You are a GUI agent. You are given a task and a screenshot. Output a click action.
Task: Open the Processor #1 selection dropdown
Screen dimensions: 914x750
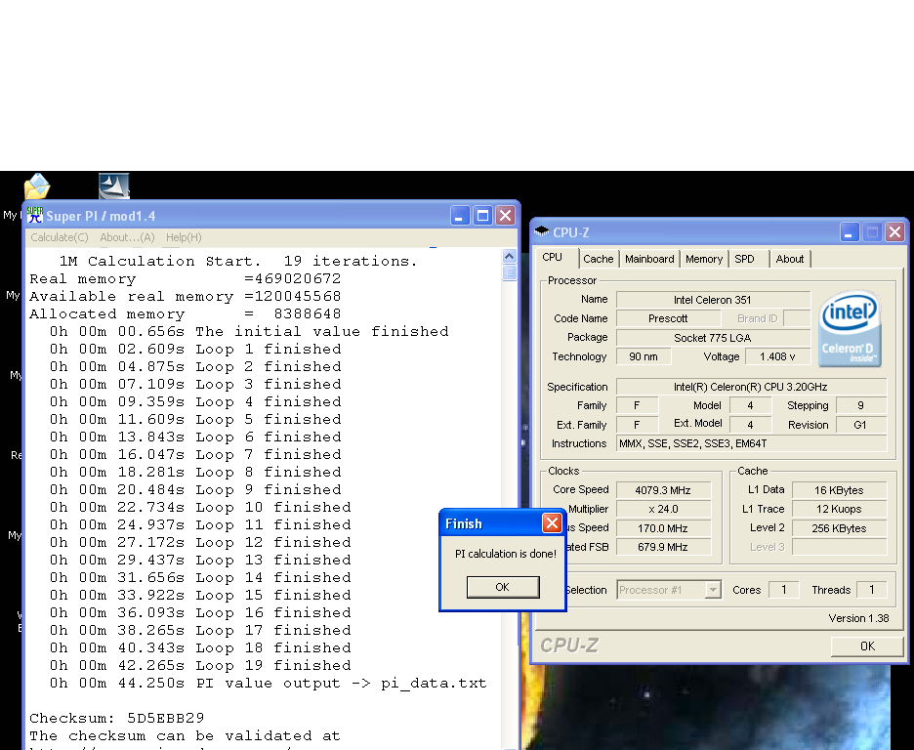[669, 590]
